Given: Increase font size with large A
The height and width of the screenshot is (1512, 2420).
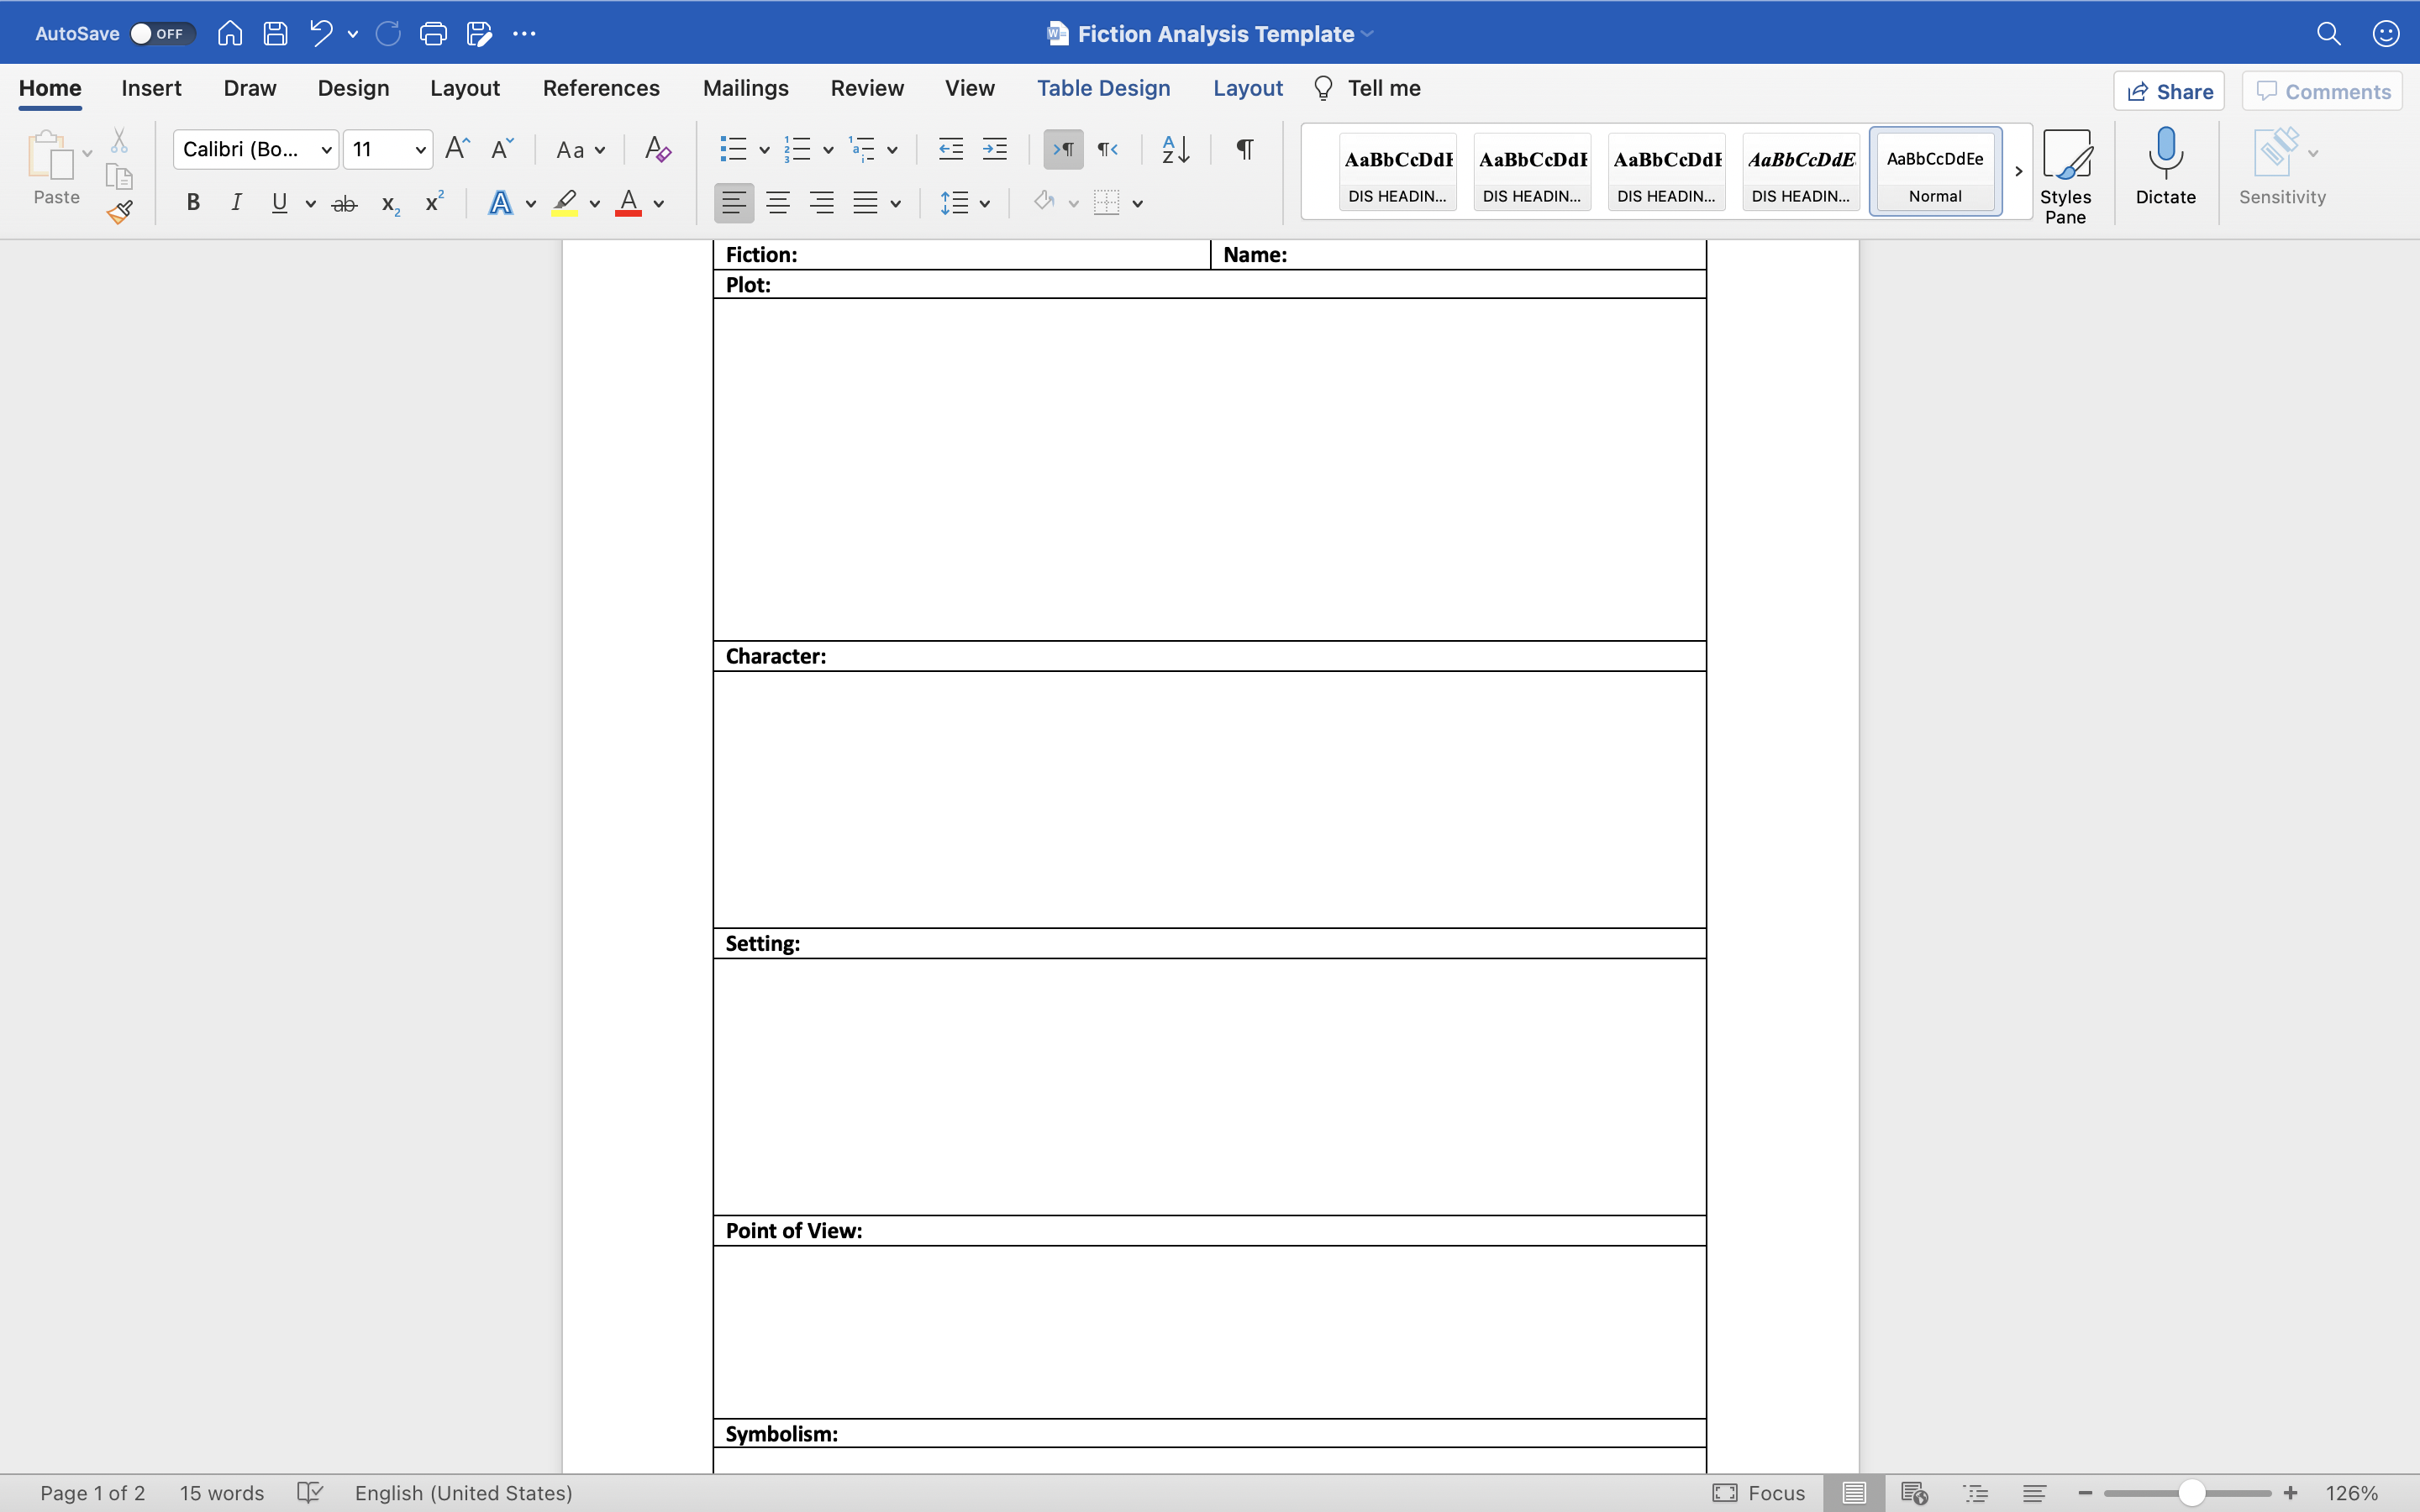Looking at the screenshot, I should (x=457, y=149).
